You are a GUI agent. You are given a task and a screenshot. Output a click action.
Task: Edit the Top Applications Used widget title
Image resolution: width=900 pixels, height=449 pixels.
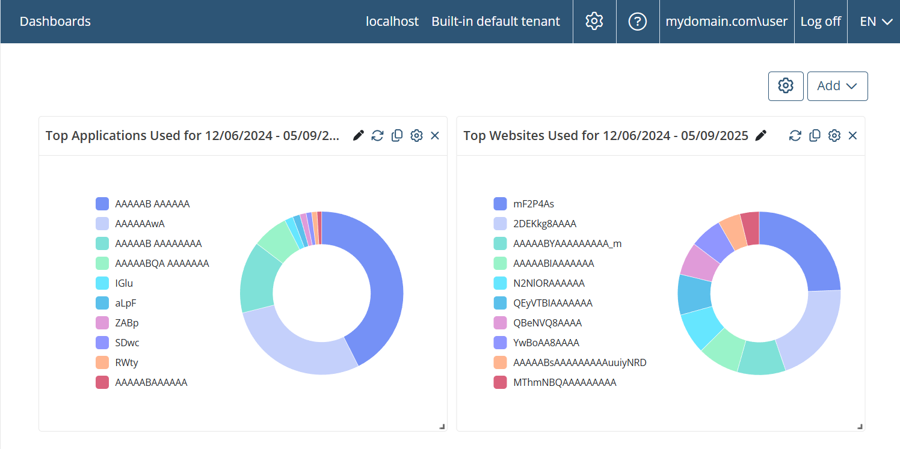coord(359,136)
